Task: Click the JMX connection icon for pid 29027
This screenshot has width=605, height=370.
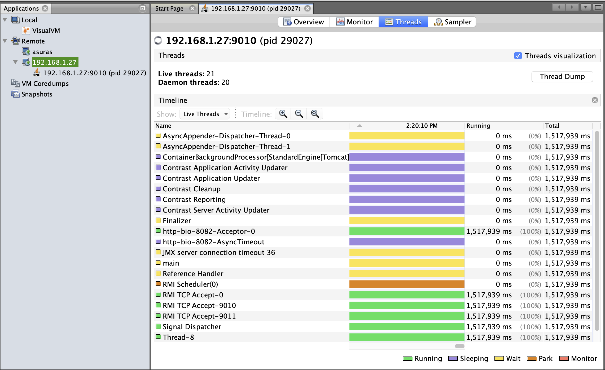Action: tap(37, 73)
